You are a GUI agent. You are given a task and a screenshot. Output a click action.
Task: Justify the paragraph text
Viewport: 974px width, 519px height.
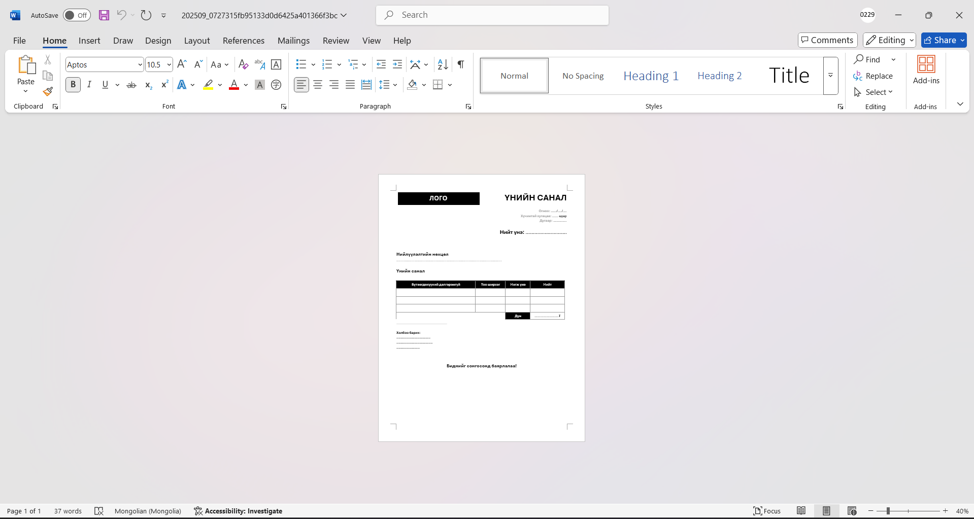pos(350,85)
